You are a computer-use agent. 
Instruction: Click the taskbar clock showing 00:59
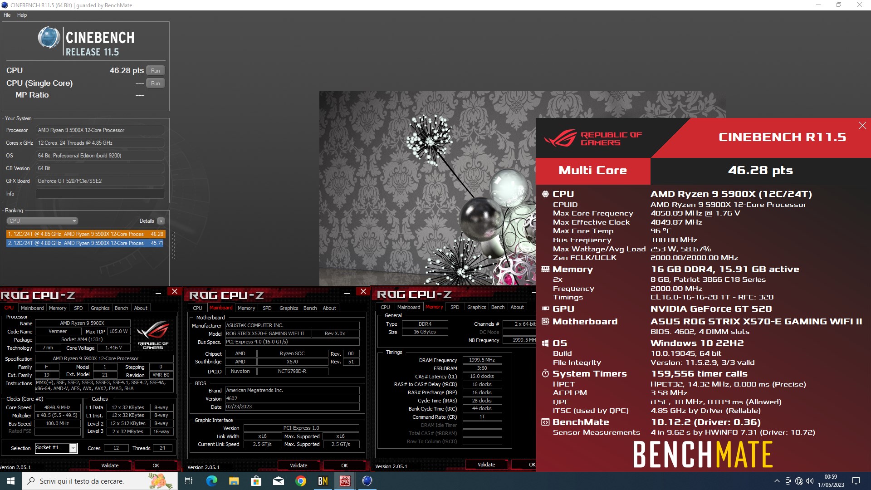(831, 481)
